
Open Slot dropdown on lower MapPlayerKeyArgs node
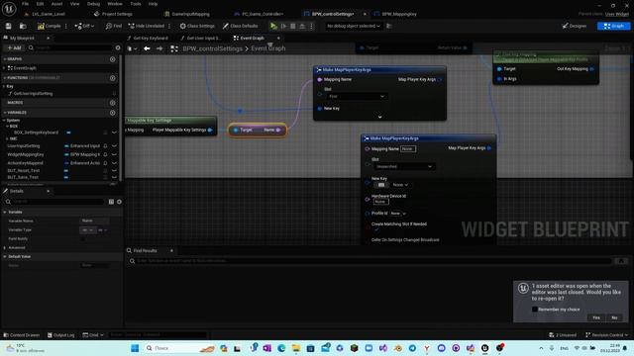pos(404,166)
